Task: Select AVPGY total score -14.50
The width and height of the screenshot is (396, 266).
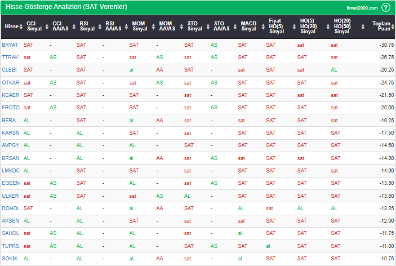Action: [x=386, y=145]
